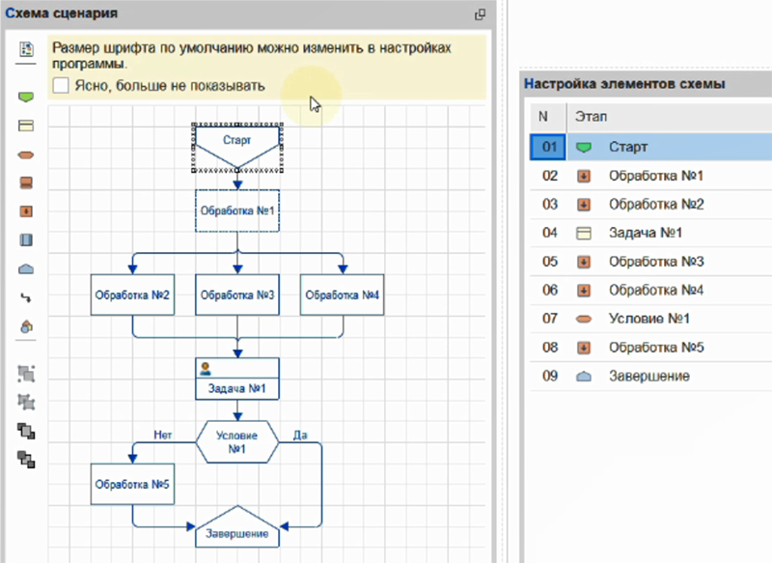Check 'Ясно, больше не показывать'
The image size is (772, 563).
[61, 85]
